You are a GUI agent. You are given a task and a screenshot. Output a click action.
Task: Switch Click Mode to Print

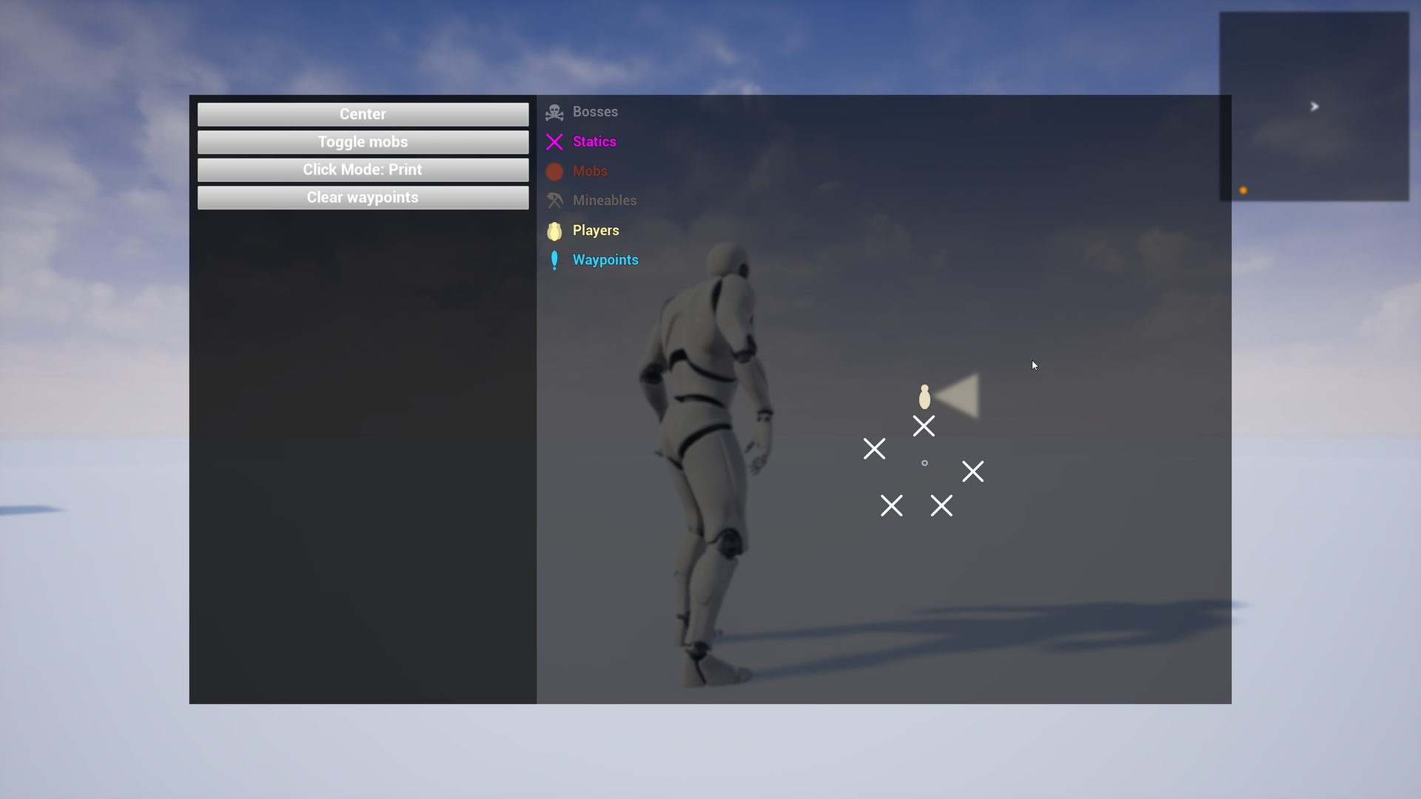(362, 169)
